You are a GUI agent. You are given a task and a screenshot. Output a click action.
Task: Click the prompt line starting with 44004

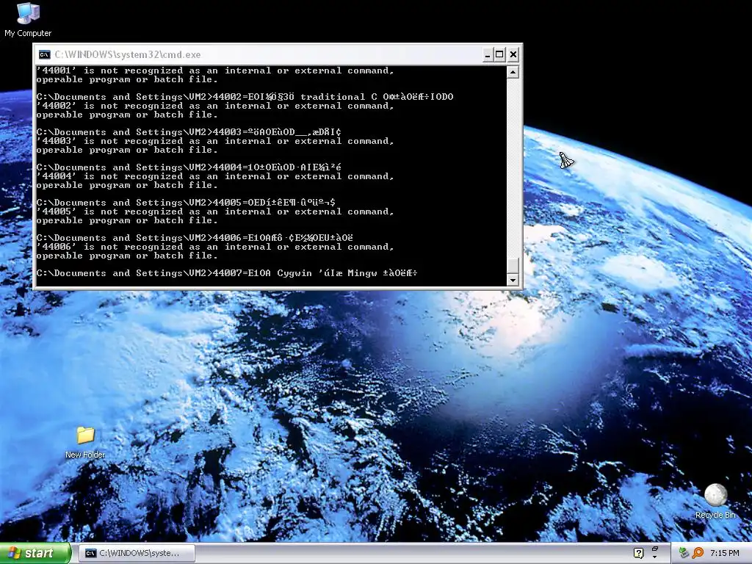[189, 167]
